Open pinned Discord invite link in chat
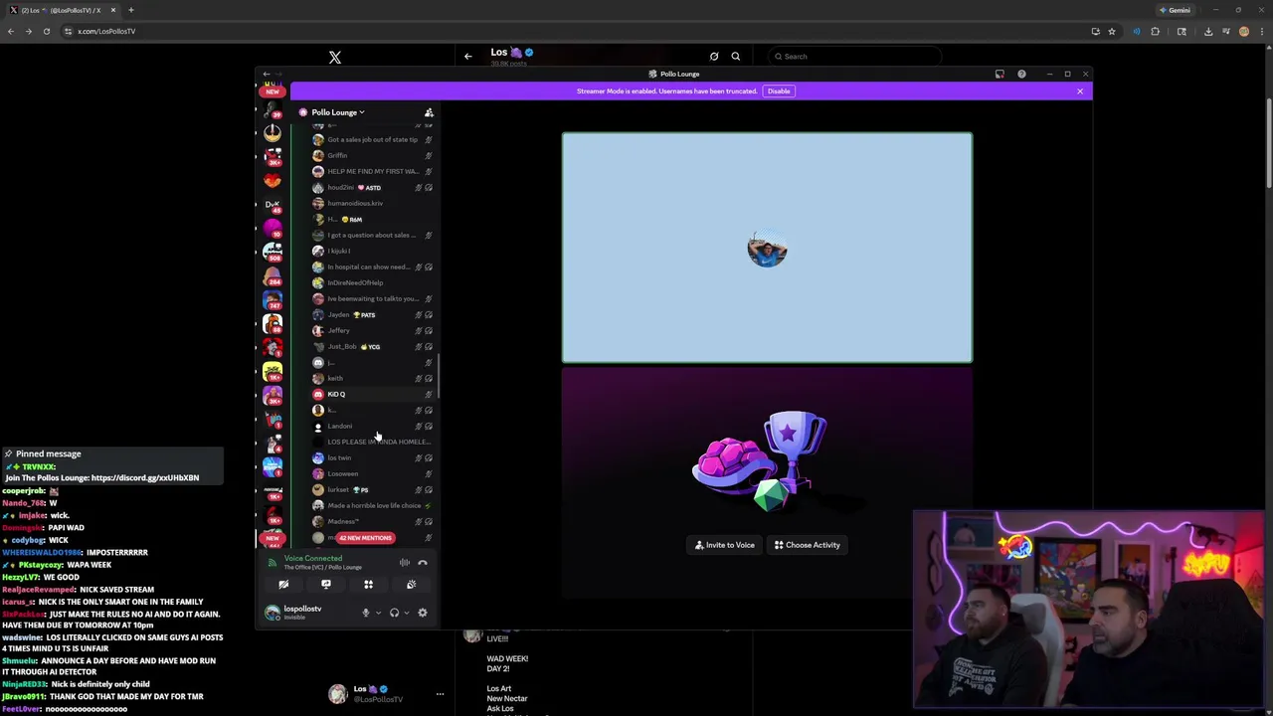Image resolution: width=1273 pixels, height=716 pixels. [x=145, y=478]
